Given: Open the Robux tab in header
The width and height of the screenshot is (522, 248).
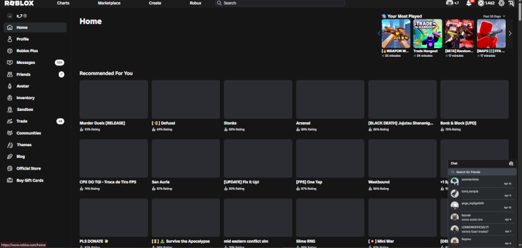Looking at the screenshot, I should [x=195, y=3].
